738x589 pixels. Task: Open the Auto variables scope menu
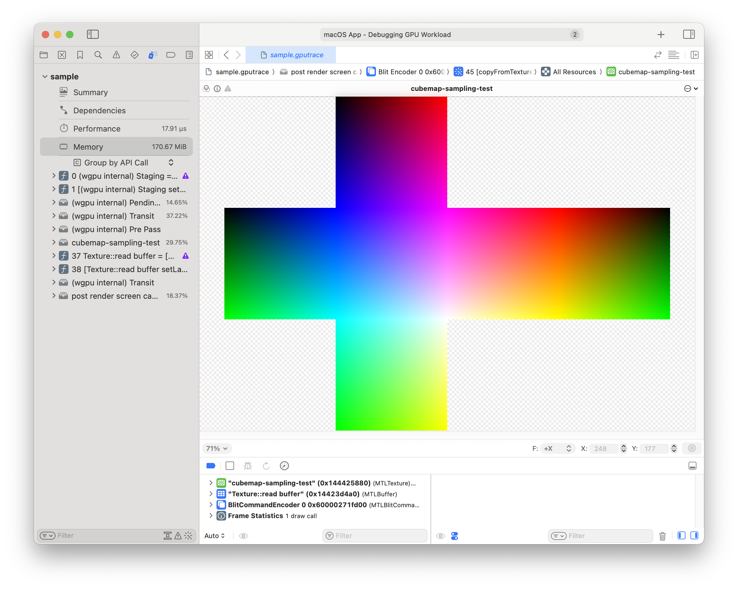[215, 536]
